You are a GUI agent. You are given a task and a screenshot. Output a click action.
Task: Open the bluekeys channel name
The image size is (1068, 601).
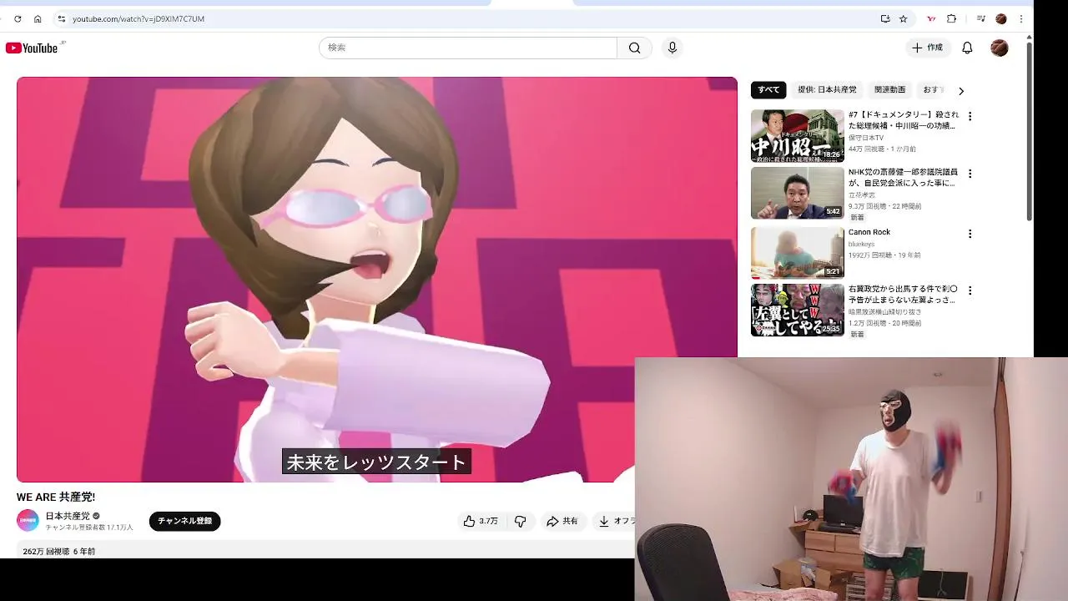861,244
